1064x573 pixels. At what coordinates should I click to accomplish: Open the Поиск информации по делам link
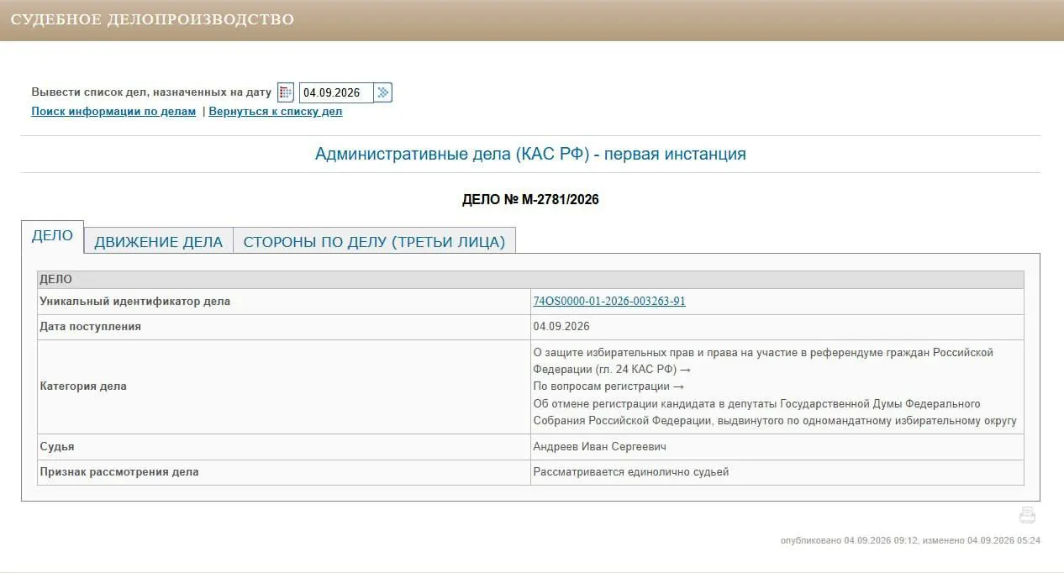click(x=113, y=111)
